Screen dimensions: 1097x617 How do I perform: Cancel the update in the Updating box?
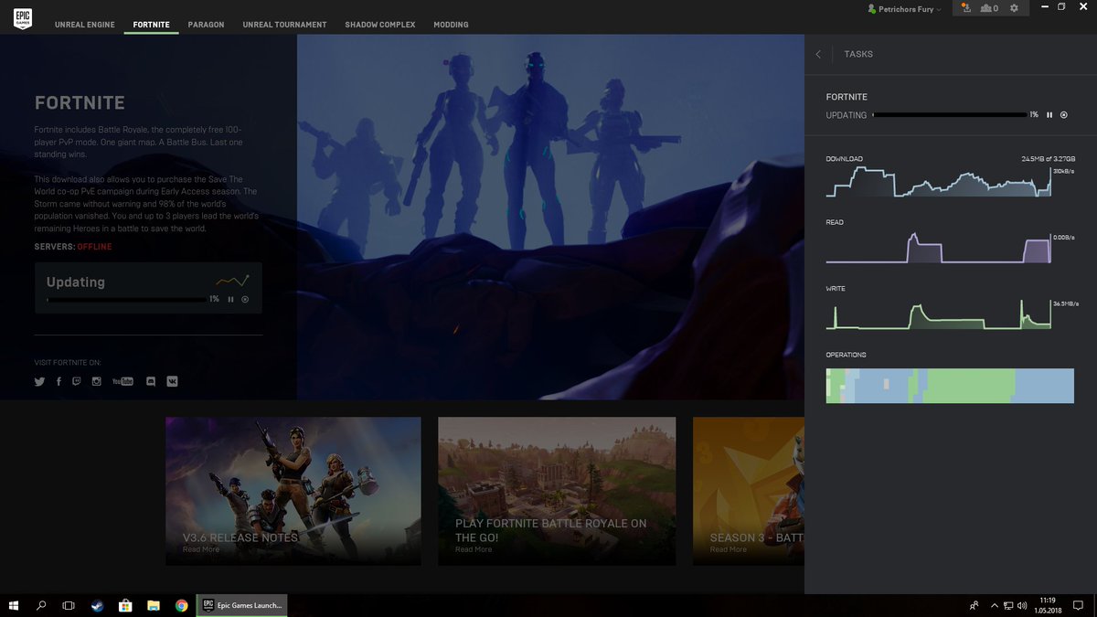click(245, 299)
